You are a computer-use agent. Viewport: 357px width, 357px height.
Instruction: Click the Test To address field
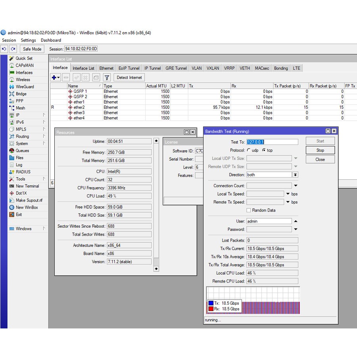272,142
